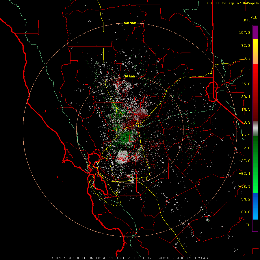Select the -47.6 legend value
Viewport: 260px width, 260px height.
245,161
